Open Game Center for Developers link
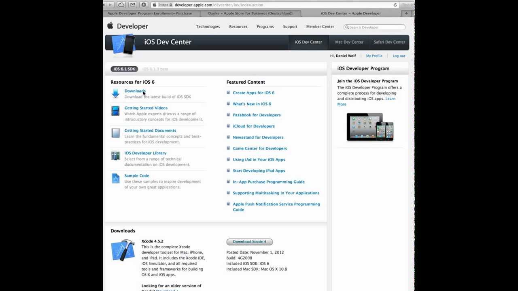 tap(260, 148)
